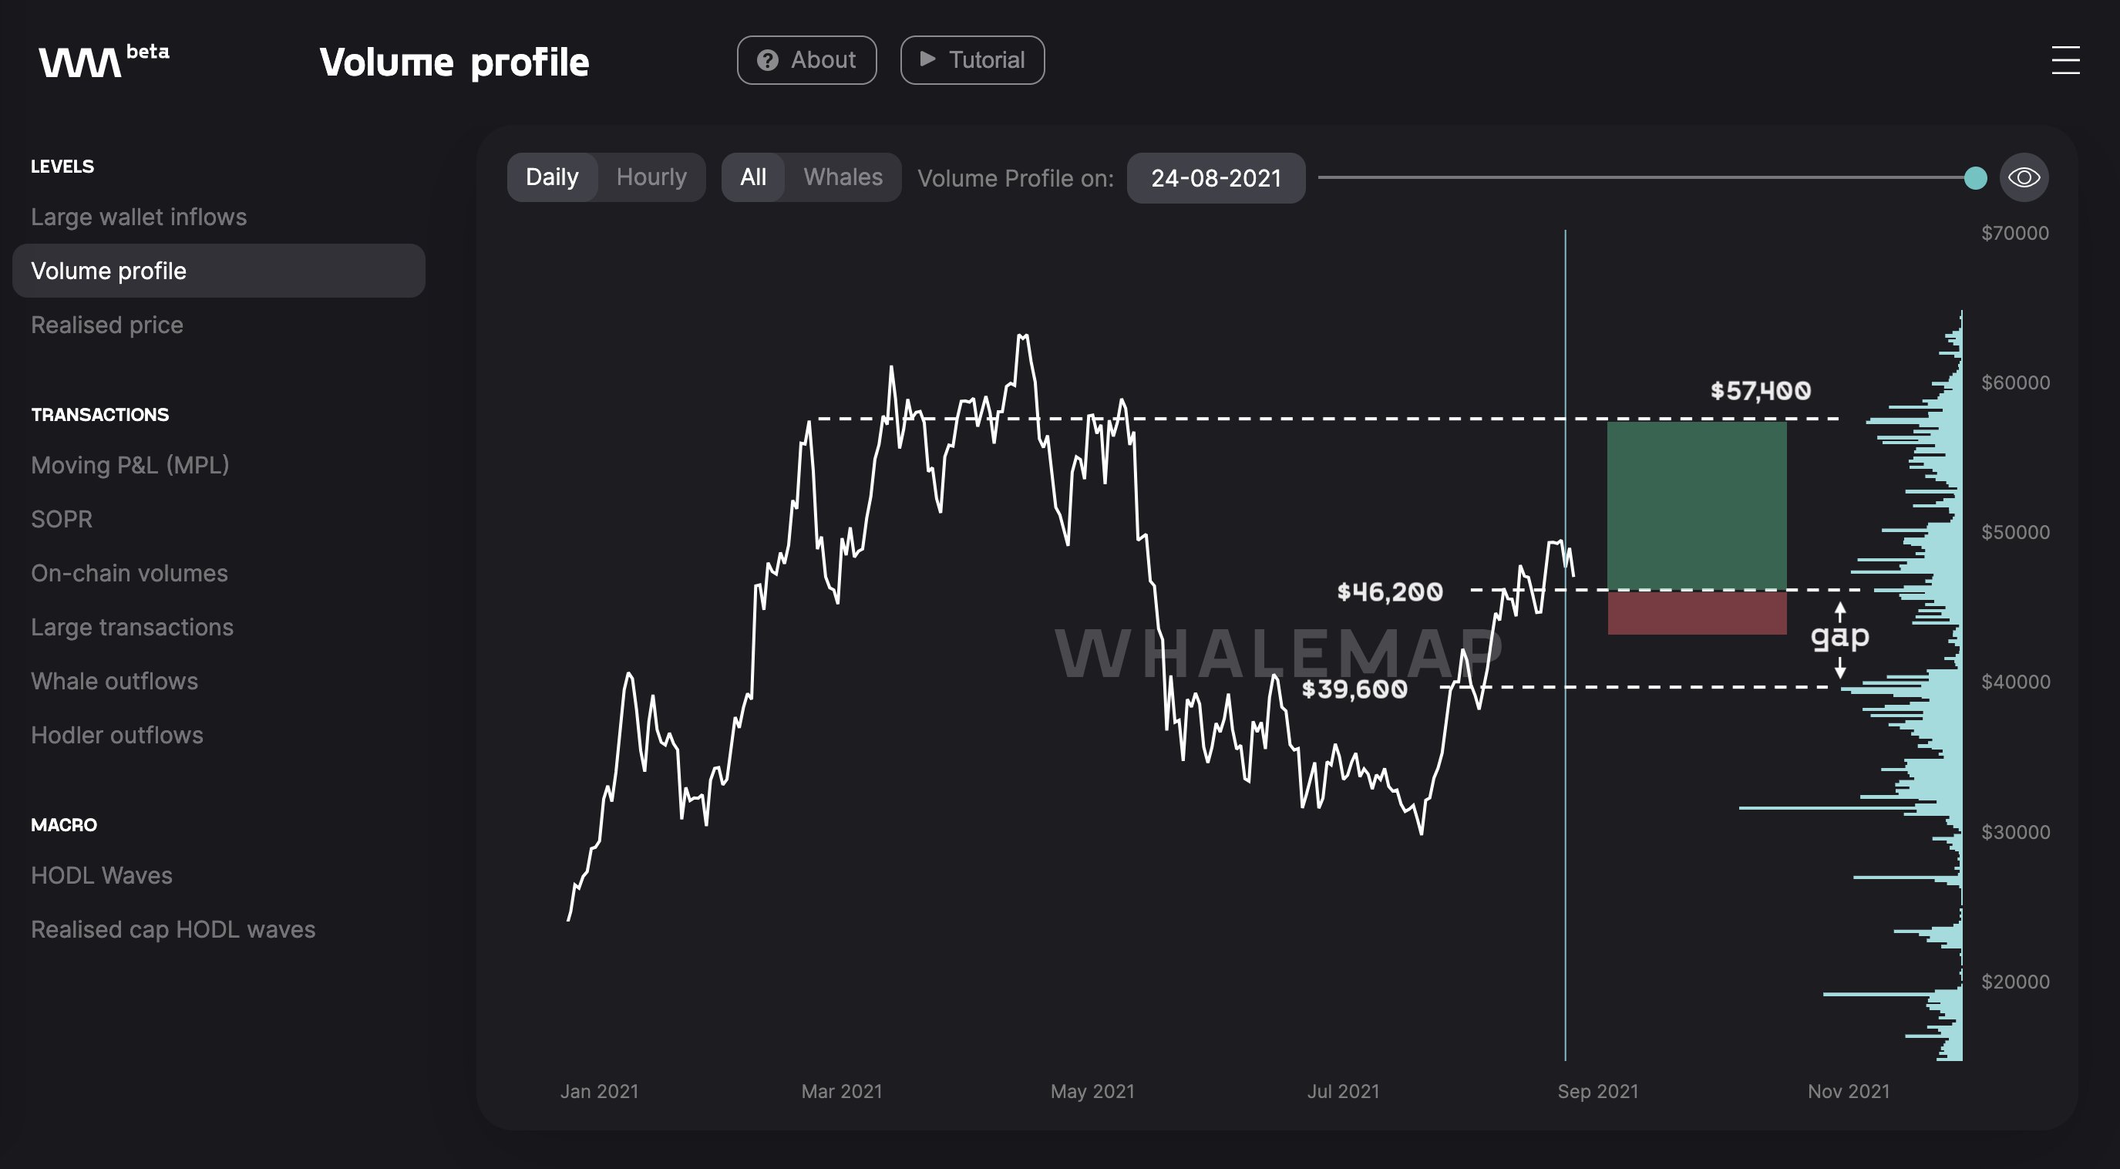The image size is (2120, 1169).
Task: Click the question mark About icon
Action: (767, 60)
